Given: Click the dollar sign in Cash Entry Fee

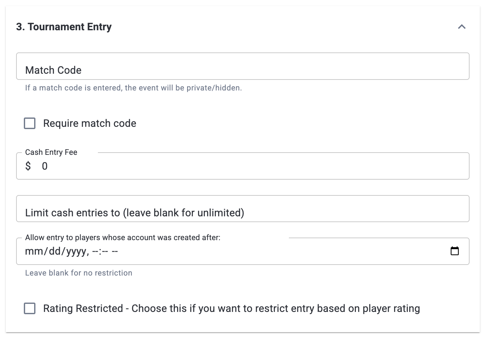Looking at the screenshot, I should (28, 166).
